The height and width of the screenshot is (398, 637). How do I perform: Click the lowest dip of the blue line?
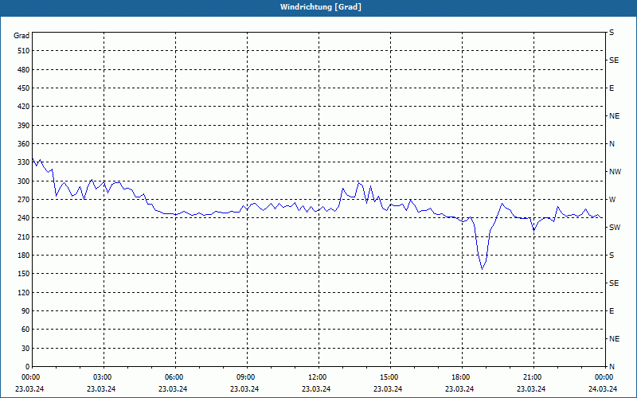(483, 269)
